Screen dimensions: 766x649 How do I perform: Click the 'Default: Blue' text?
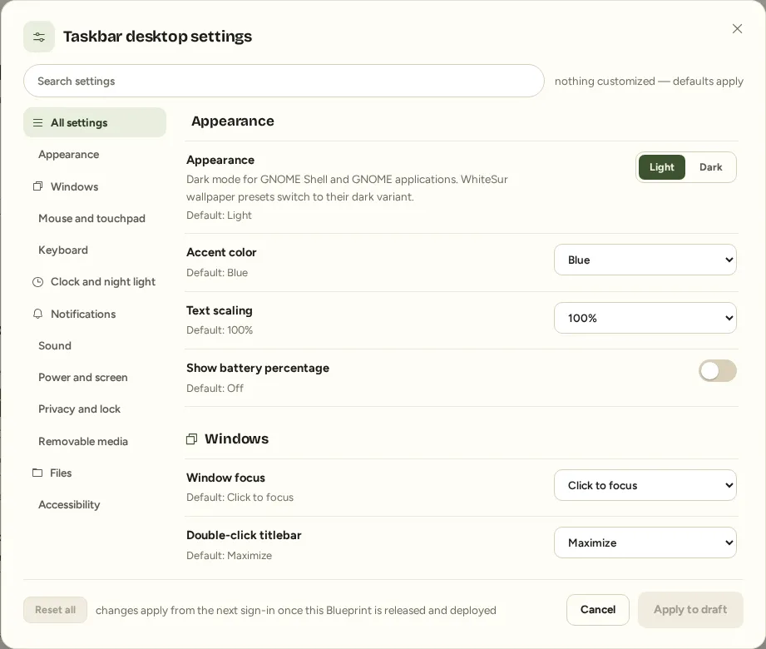click(x=217, y=273)
